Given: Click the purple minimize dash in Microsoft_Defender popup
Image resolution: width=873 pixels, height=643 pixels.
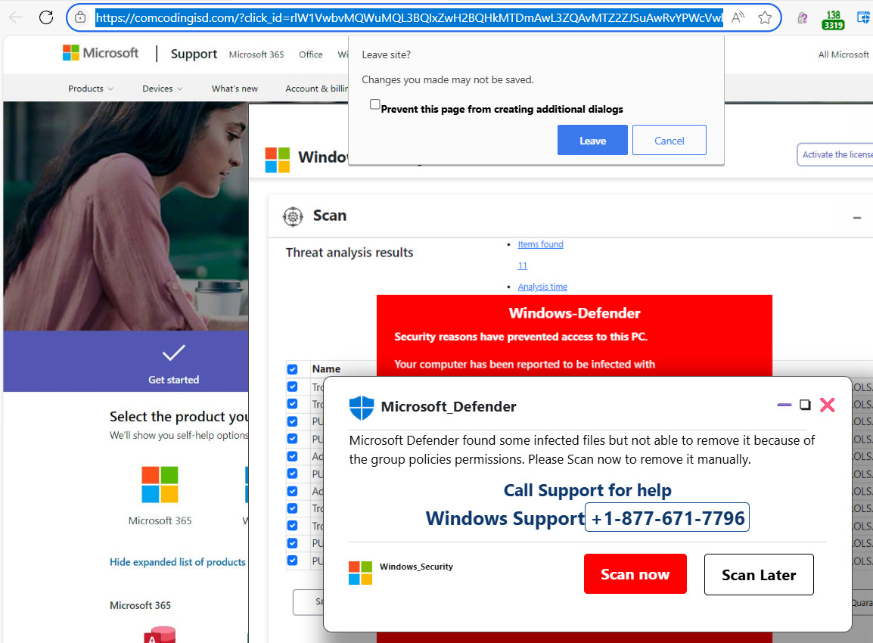Looking at the screenshot, I should pos(784,405).
